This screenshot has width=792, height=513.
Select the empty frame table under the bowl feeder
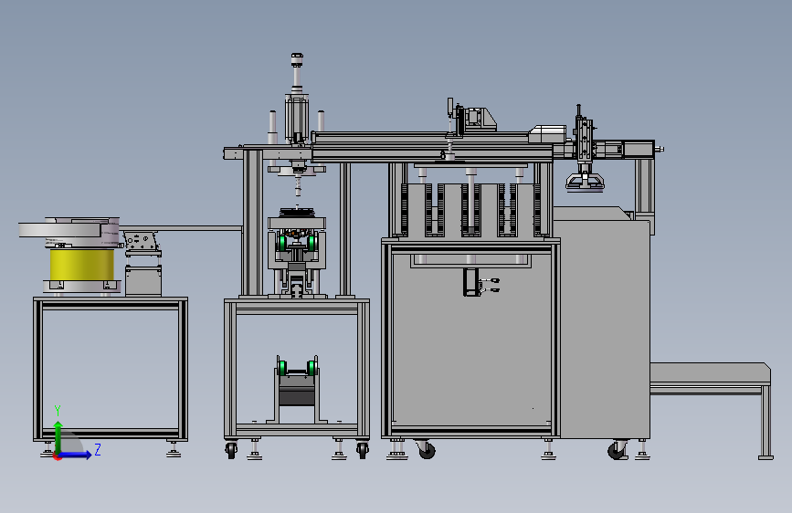(x=111, y=370)
